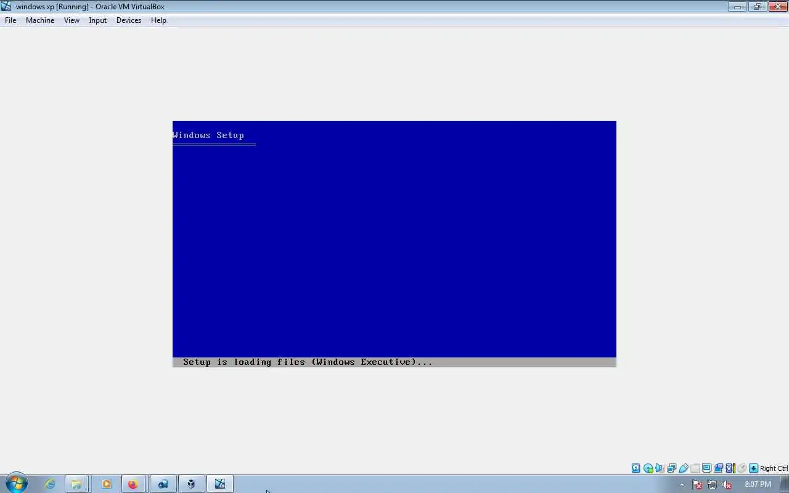This screenshot has width=789, height=493.
Task: Open the Action Center flag icon
Action: coord(697,484)
